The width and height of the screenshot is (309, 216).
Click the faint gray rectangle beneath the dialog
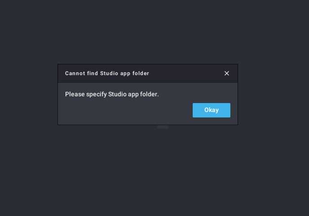click(x=163, y=127)
